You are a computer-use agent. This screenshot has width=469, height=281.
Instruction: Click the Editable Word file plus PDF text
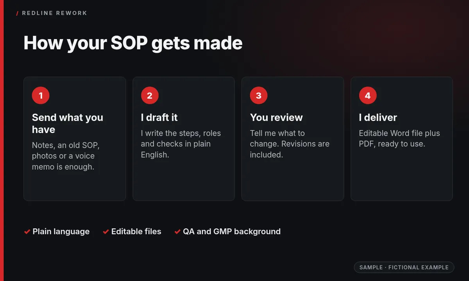click(399, 139)
